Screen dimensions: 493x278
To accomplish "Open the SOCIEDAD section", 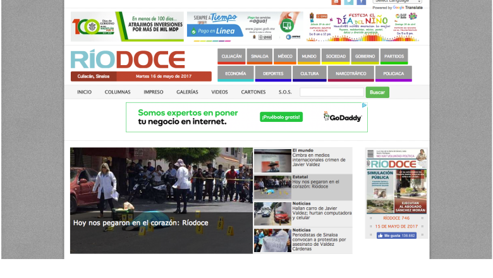I will [x=336, y=56].
